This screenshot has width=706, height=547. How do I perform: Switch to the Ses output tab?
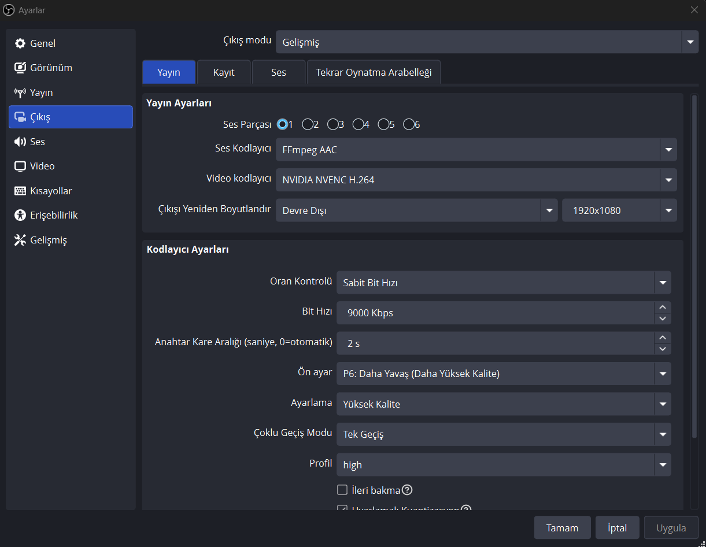tap(279, 72)
